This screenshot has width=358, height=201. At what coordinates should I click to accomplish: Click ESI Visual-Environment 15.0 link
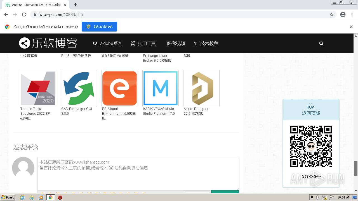119,114
